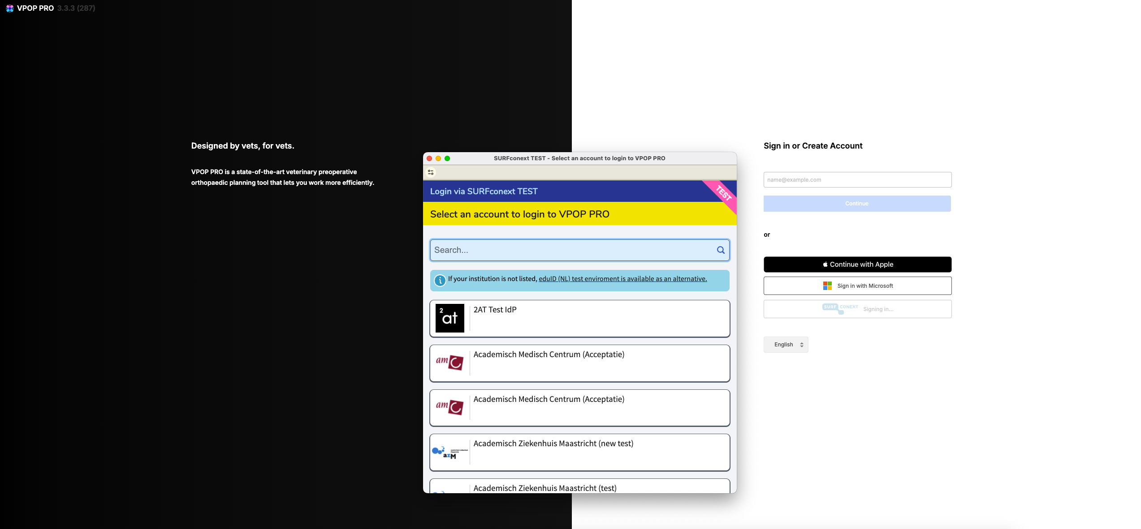Select the 2AT Test IdP logo

pyautogui.click(x=450, y=318)
